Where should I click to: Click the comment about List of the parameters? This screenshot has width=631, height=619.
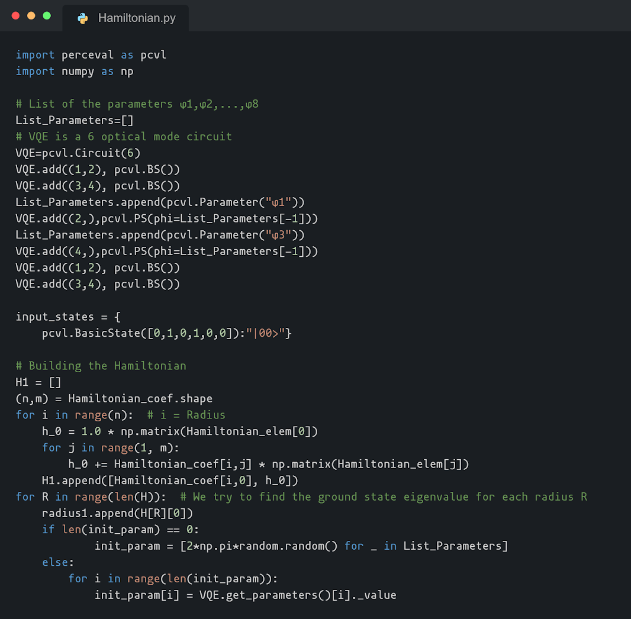pyautogui.click(x=137, y=104)
